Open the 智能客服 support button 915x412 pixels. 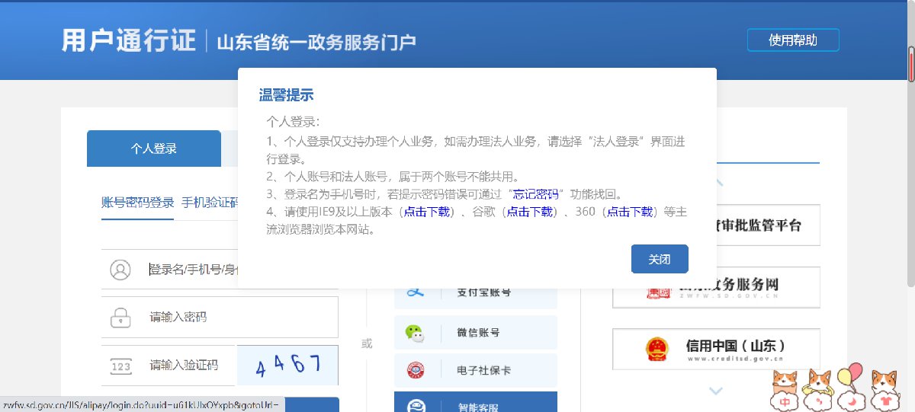click(476, 402)
